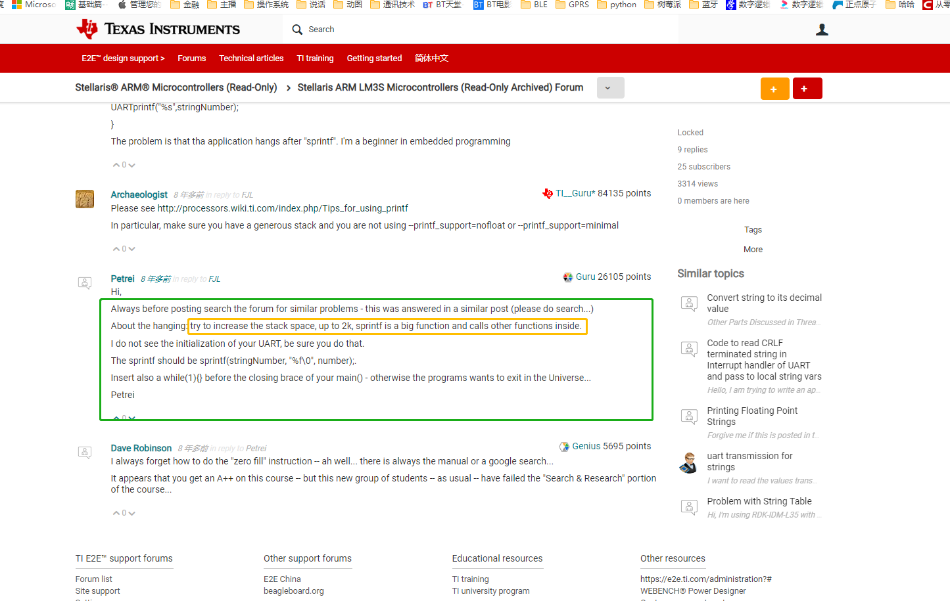Upvote Archaeologist's reply
The height and width of the screenshot is (601, 950).
point(116,249)
